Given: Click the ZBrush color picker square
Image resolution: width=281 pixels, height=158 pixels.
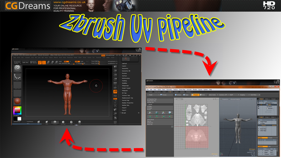Looking at the screenshot, I should pyautogui.click(x=17, y=110).
